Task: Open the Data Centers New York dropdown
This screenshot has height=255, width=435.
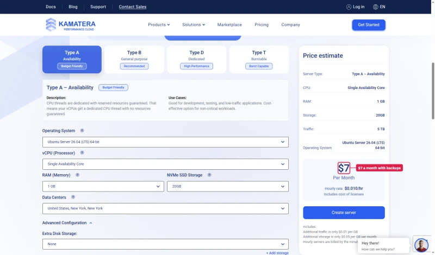Action: (165, 208)
